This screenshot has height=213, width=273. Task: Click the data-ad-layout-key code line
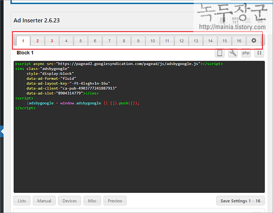pyautogui.click(x=68, y=83)
